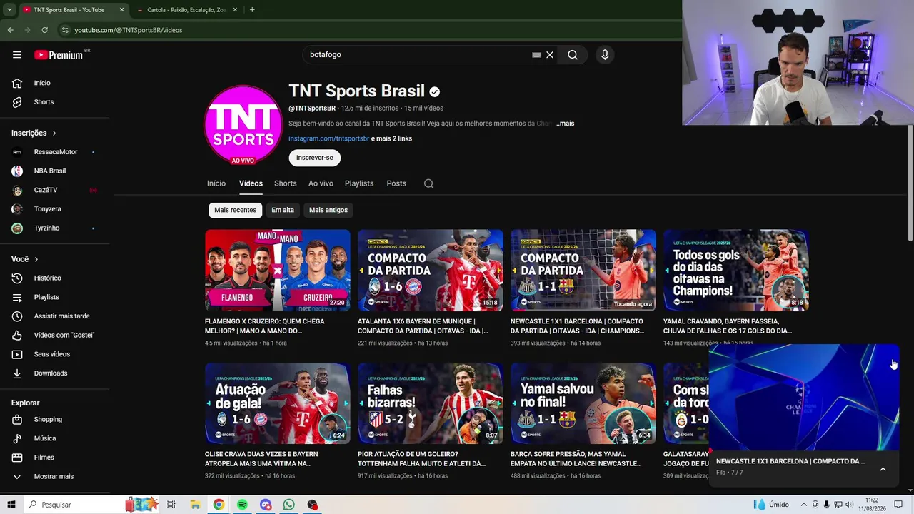Open Spotify from the taskbar
The height and width of the screenshot is (514, 914).
point(242,505)
